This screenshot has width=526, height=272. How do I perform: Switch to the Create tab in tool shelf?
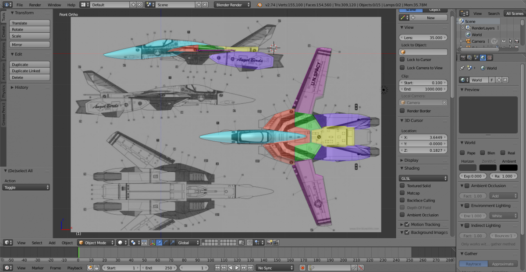(x=4, y=31)
